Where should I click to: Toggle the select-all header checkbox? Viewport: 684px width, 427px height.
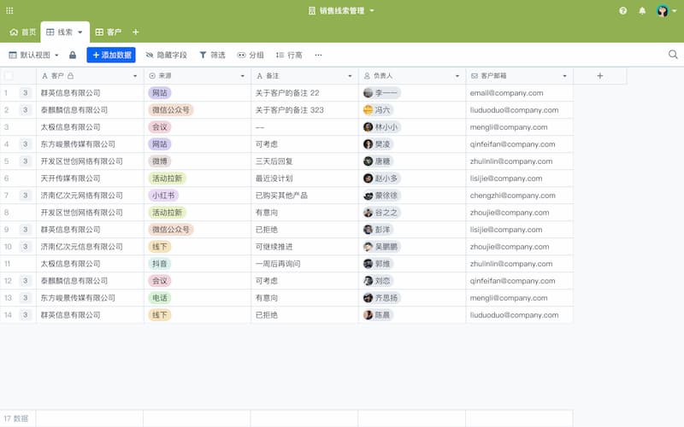point(9,76)
